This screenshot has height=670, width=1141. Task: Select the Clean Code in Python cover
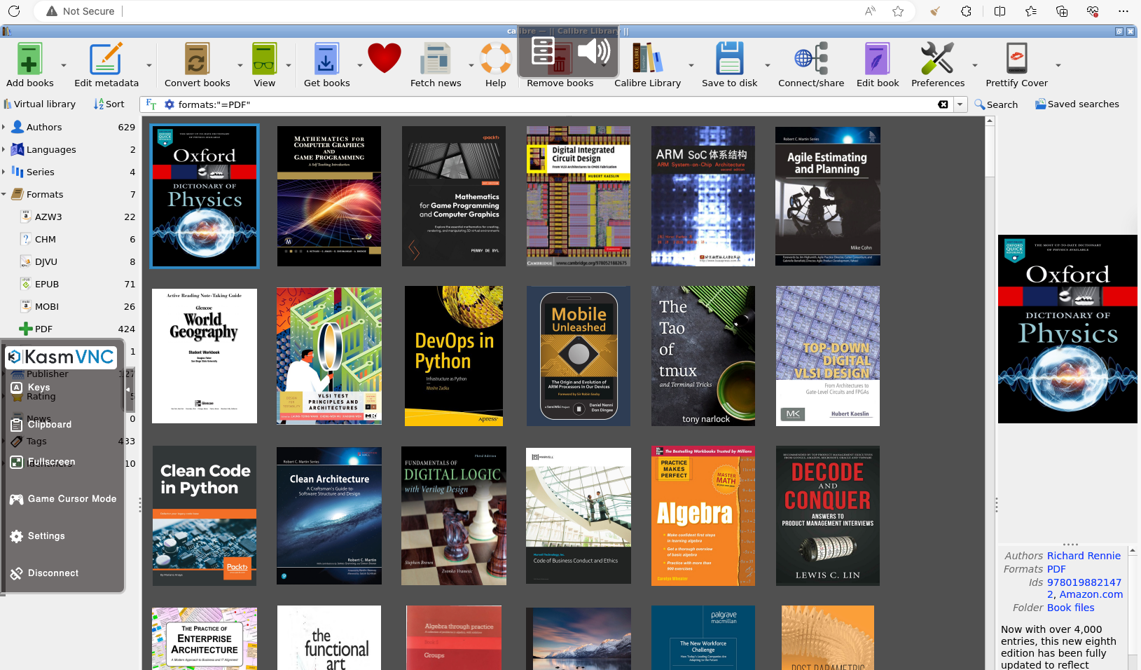[205, 516]
